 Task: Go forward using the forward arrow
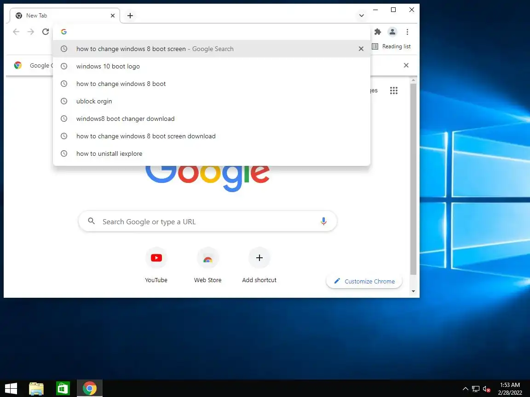[x=31, y=32]
